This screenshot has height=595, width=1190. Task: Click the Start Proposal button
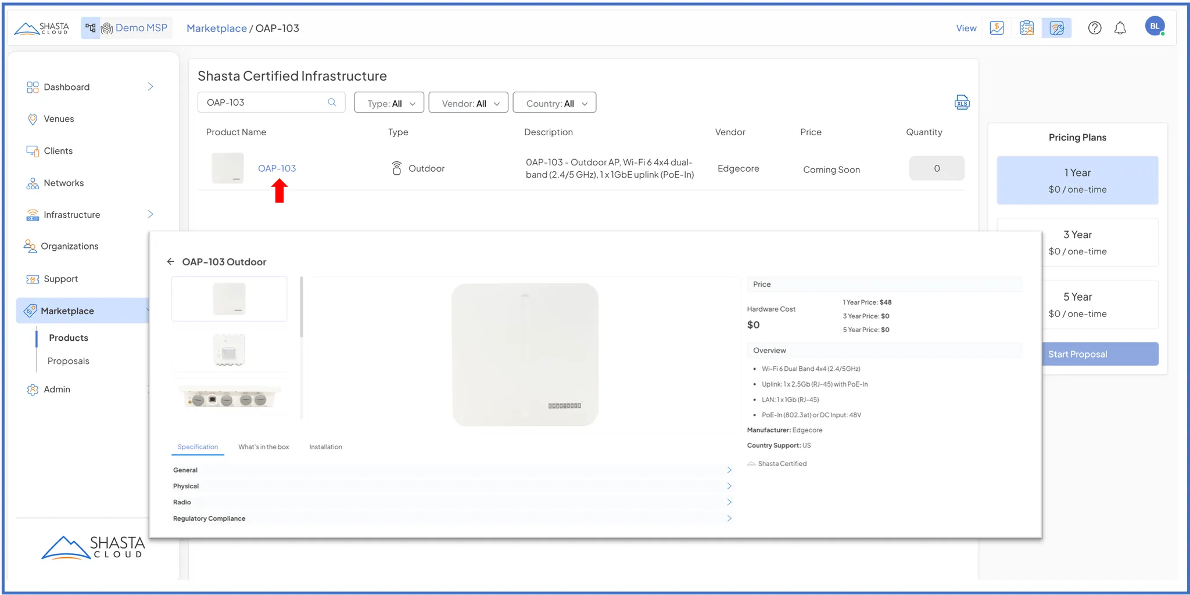click(1100, 354)
